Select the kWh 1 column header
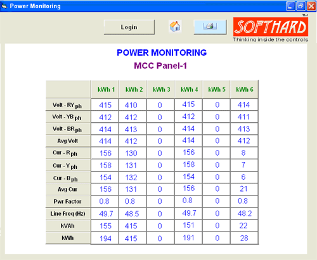Viewport: 317px width, 260px height. [x=105, y=89]
